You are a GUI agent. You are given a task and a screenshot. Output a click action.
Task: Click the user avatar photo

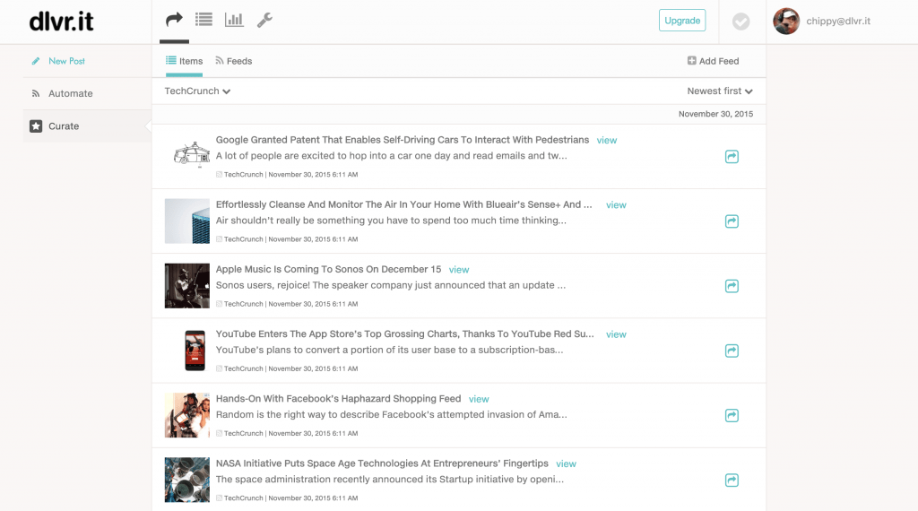[786, 22]
